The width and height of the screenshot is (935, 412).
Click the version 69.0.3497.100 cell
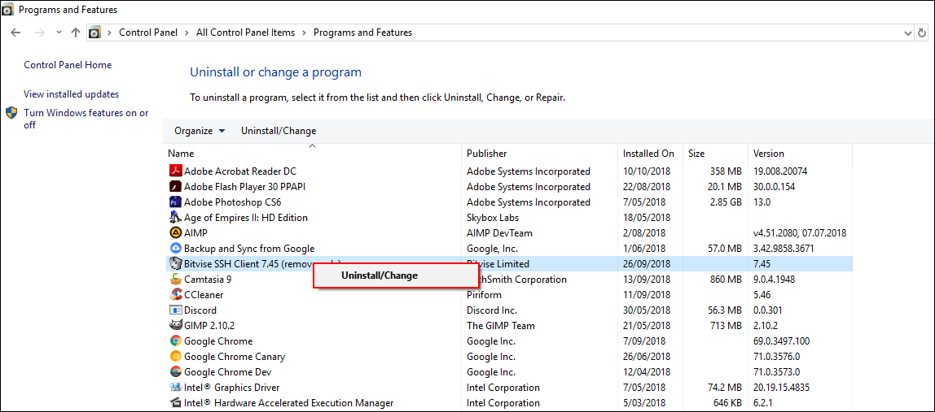point(782,341)
